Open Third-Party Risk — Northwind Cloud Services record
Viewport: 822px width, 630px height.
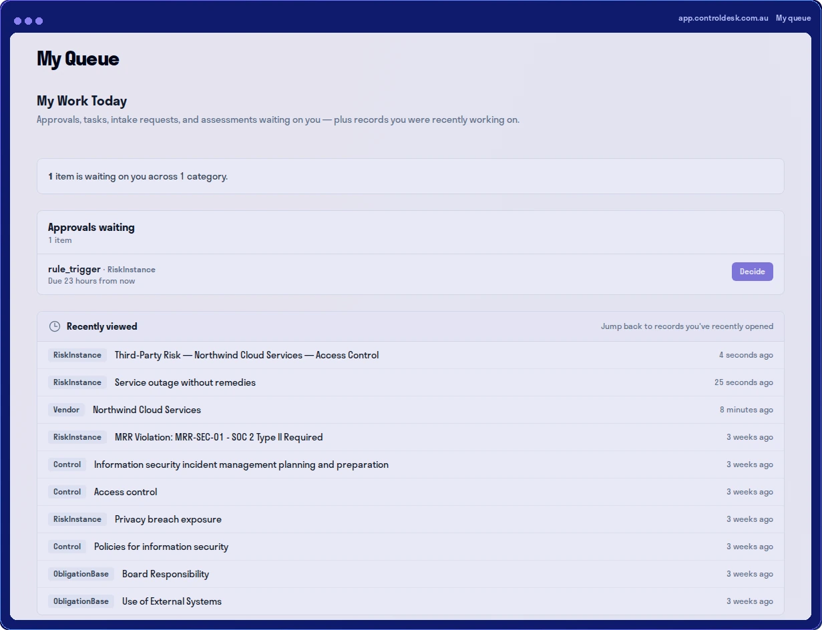410,355
